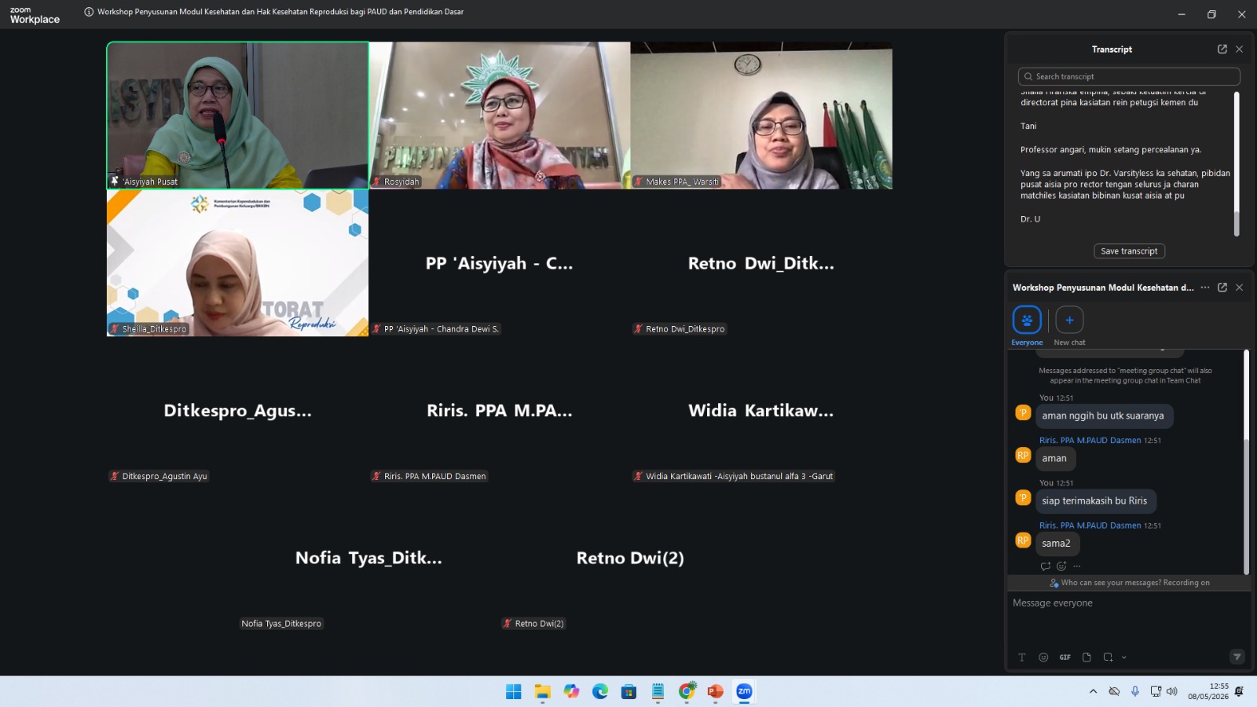The height and width of the screenshot is (707, 1257).
Task: Add reaction to the 'sama2' message
Action: coord(1061,566)
